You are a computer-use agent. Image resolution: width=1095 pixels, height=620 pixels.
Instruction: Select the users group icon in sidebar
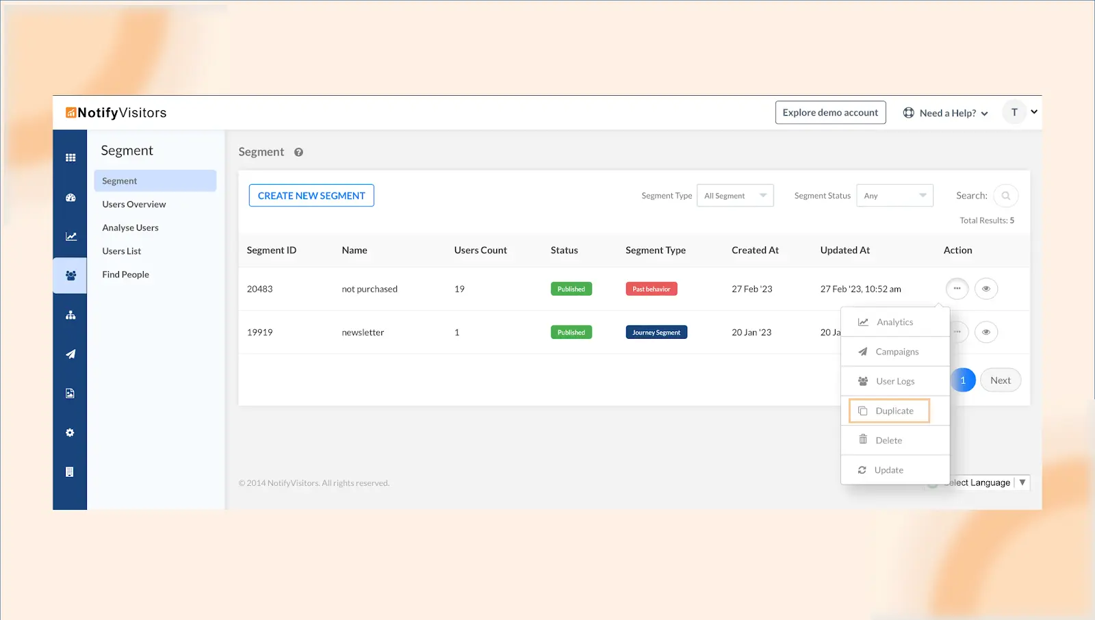(70, 276)
